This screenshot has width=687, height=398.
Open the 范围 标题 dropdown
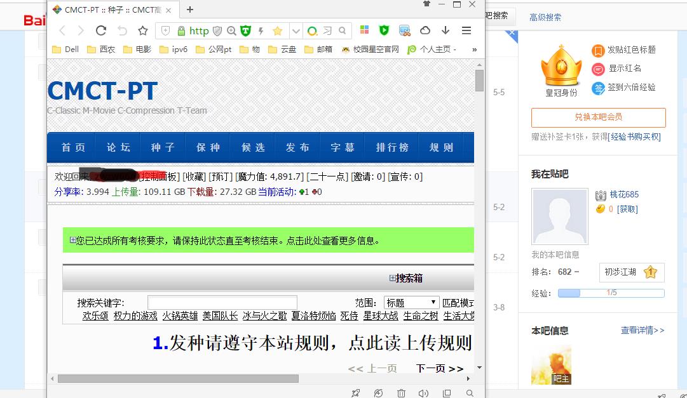tap(411, 303)
